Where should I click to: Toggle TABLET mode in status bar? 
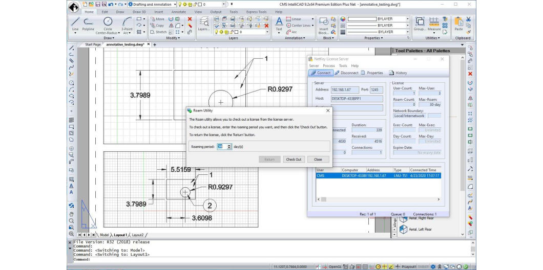pyautogui.click(x=424, y=266)
